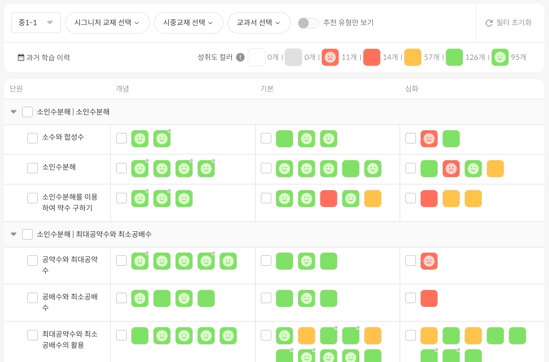
Task: Click the red square tile in 소인수분해를 이용하여 약수 구하기 기본
Action: coord(329,199)
